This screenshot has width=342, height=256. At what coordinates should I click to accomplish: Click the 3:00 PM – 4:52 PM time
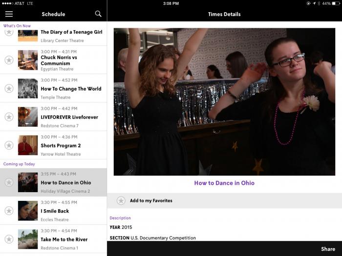[59, 80]
